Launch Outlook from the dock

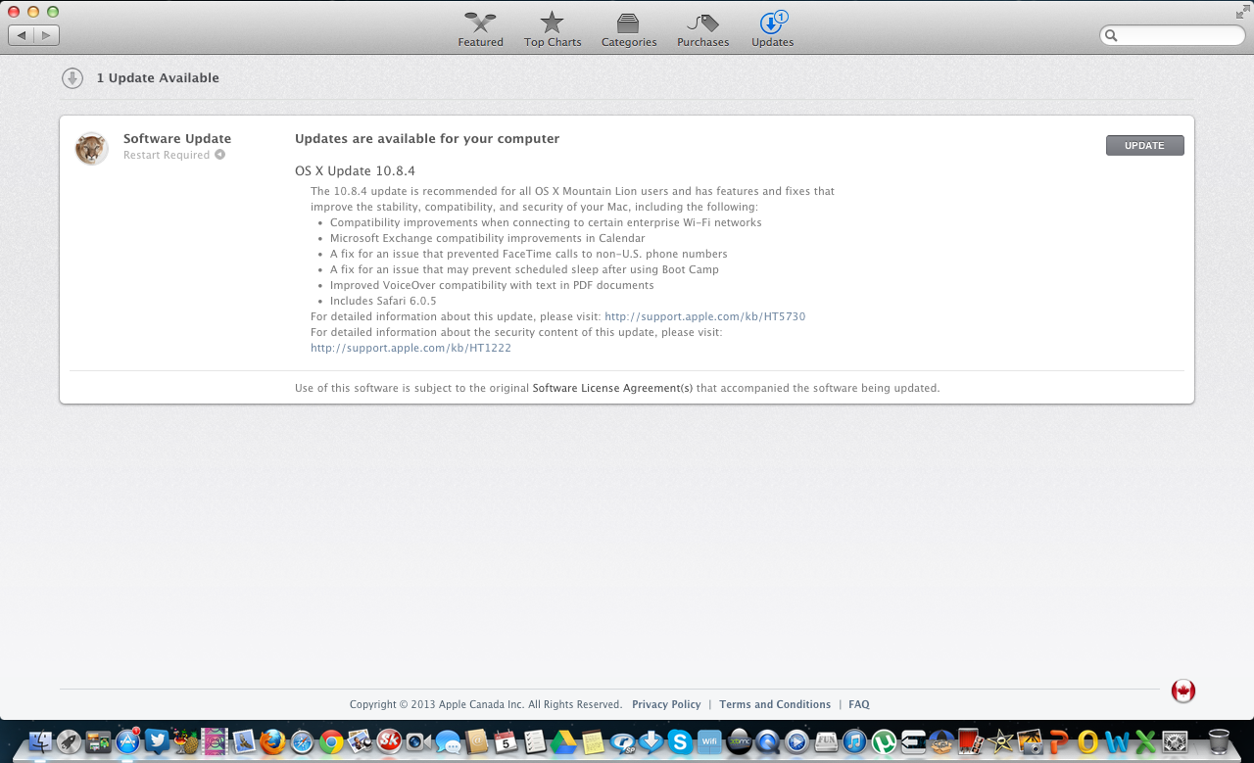[x=1088, y=741]
